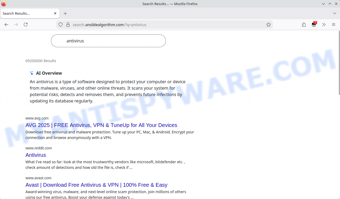This screenshot has width=340, height=199.
Task: Reload the current page
Action: [26, 25]
